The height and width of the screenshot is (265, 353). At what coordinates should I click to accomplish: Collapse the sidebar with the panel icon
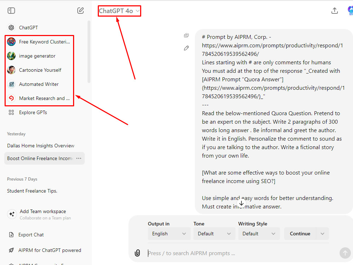(11, 11)
